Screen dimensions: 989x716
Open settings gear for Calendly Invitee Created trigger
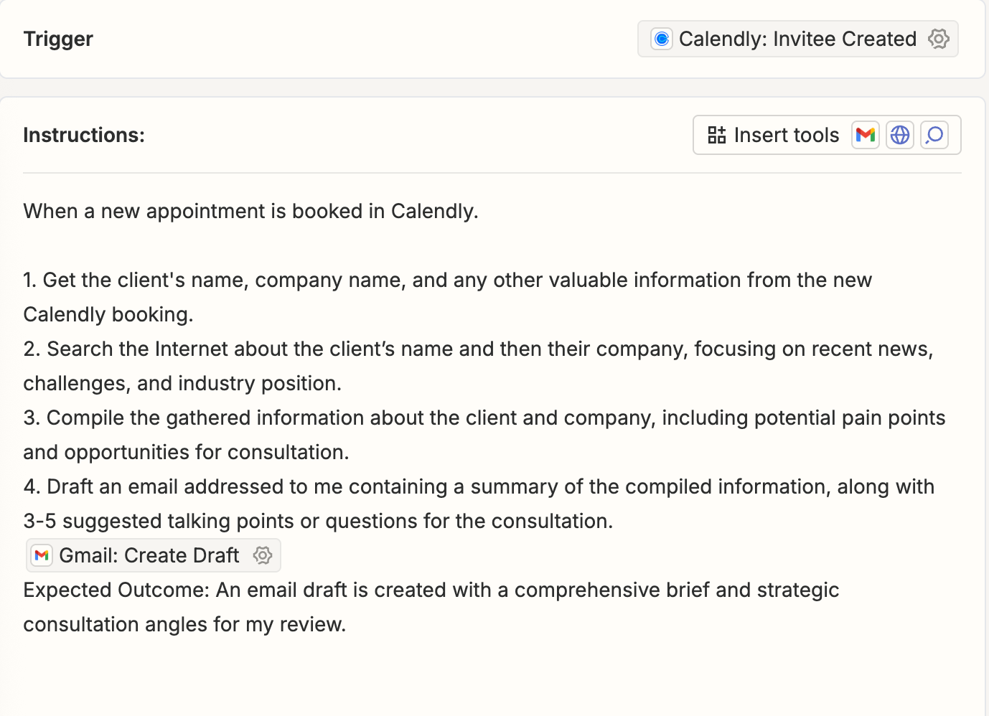[x=939, y=39]
